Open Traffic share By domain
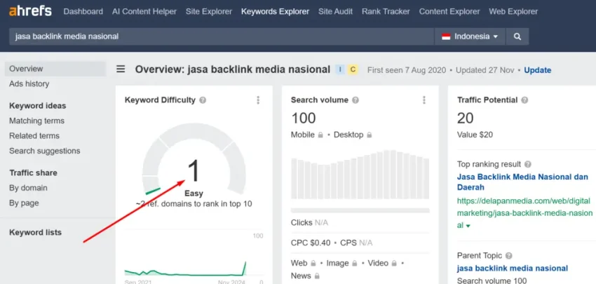The height and width of the screenshot is (284, 596). [29, 188]
